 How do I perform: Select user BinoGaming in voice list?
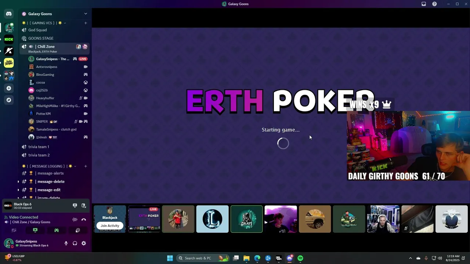(x=58, y=74)
